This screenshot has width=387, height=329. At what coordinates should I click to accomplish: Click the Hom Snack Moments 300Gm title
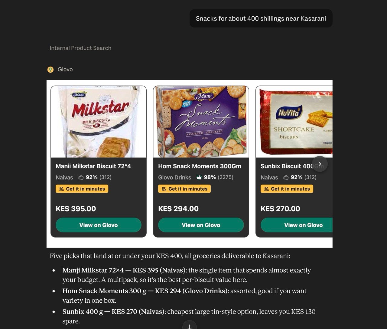tap(200, 166)
